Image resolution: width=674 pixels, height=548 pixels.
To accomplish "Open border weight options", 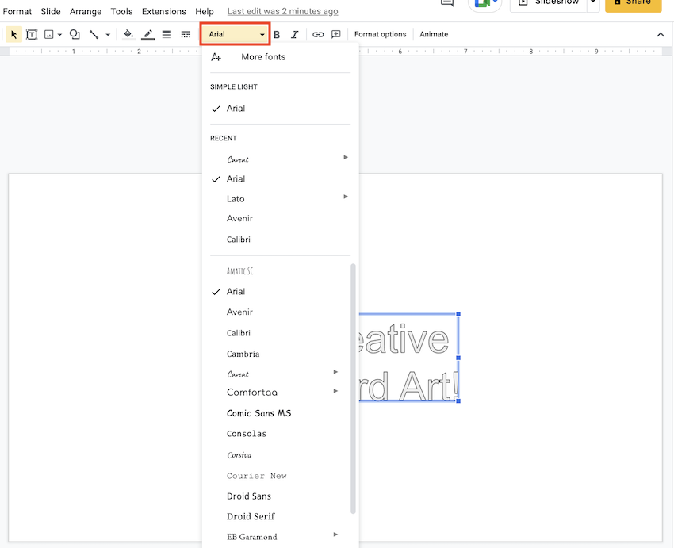I will [x=167, y=34].
